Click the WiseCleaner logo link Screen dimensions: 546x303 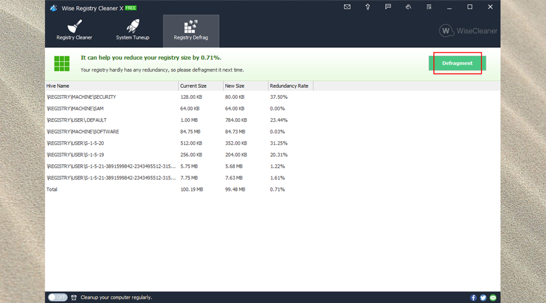coord(468,31)
